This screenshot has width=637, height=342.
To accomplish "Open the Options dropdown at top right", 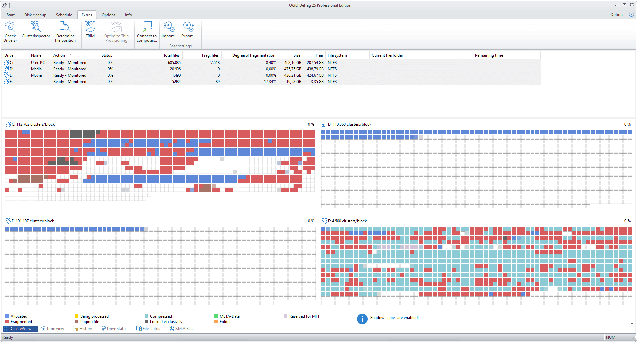I will coord(618,15).
